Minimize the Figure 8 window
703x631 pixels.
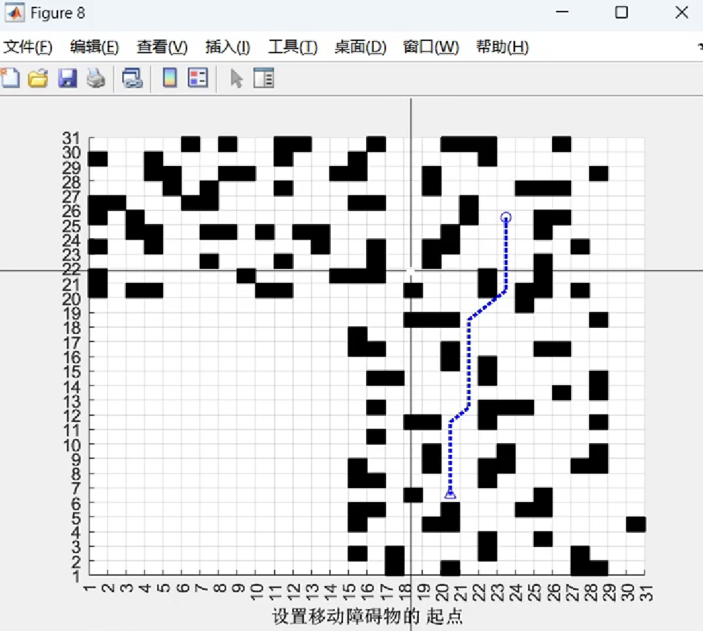coord(562,12)
